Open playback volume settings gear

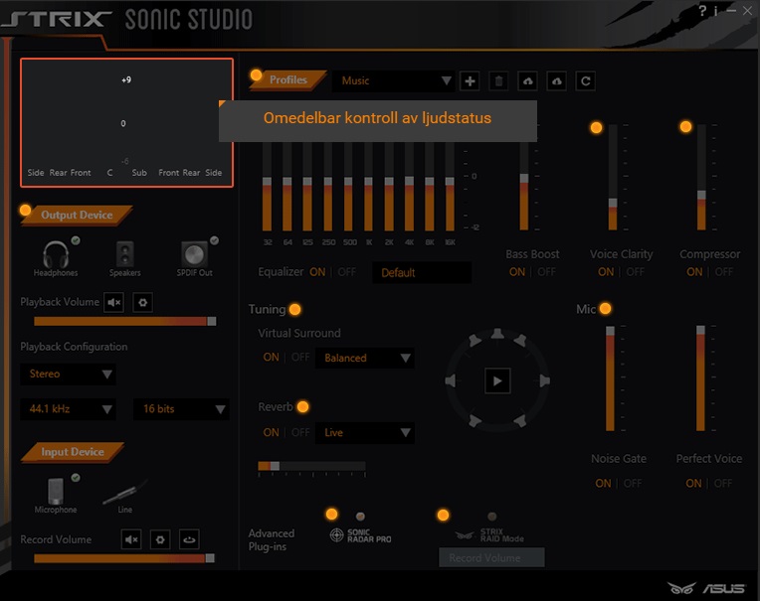click(x=142, y=302)
